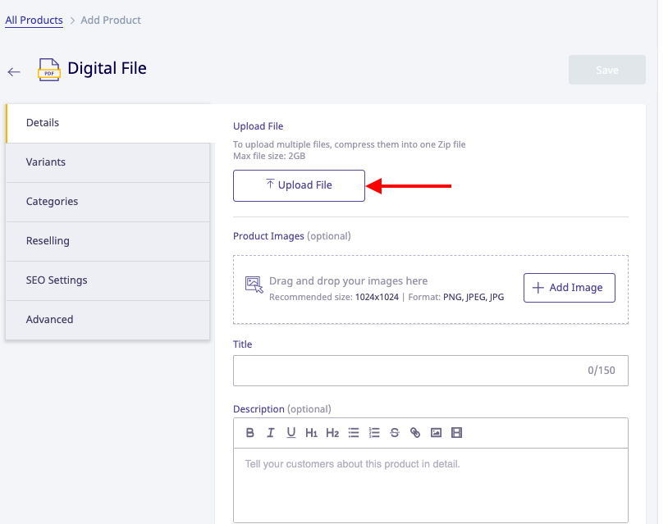Toggle underline formatting for description text

291,432
